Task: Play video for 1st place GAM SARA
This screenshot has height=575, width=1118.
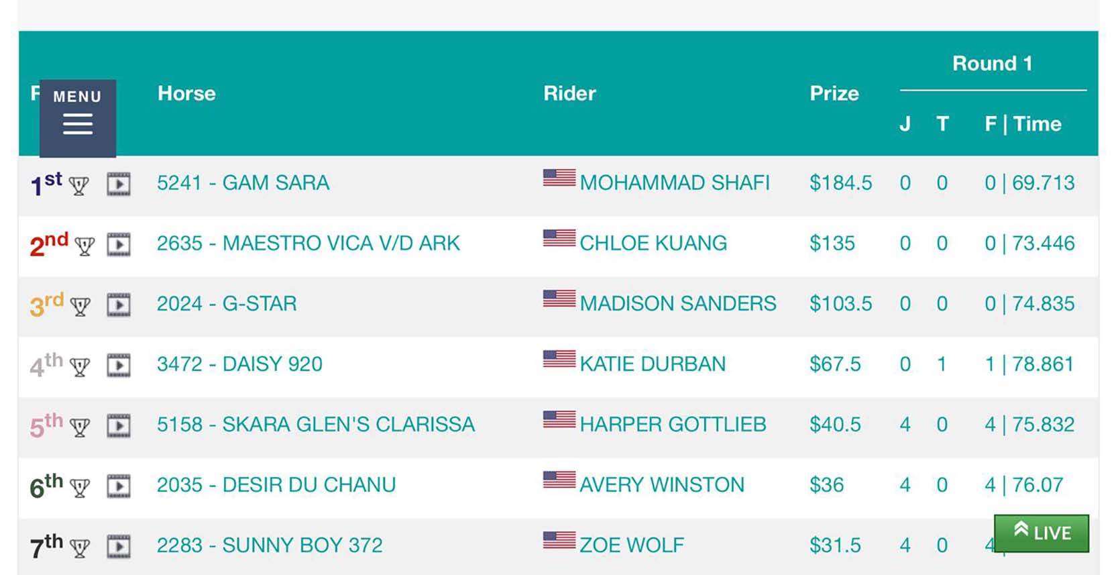Action: coord(119,185)
